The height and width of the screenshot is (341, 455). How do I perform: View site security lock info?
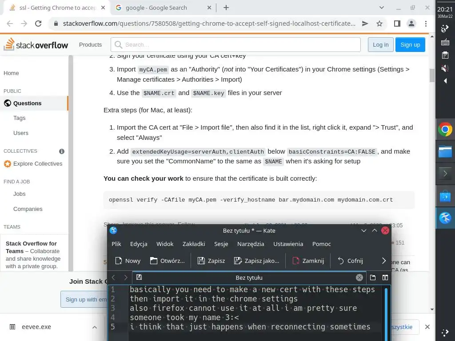(56, 24)
